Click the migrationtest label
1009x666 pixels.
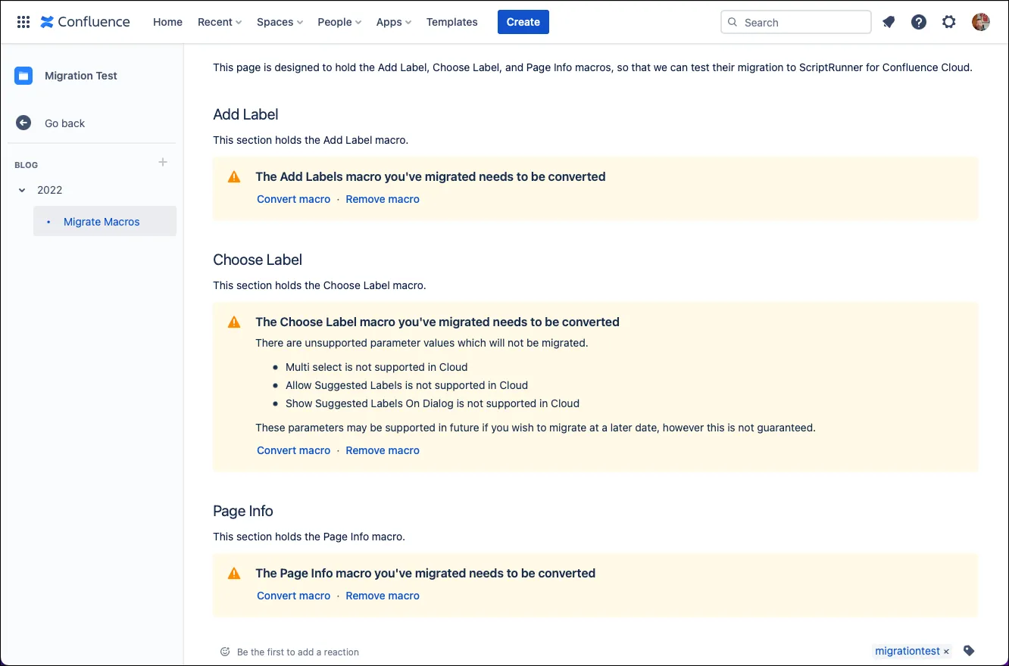(x=907, y=651)
